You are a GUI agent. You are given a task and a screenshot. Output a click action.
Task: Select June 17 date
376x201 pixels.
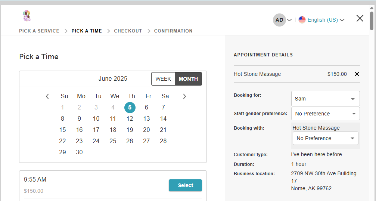[x=96, y=130]
